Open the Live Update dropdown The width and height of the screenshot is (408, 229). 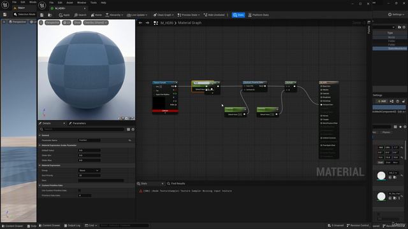pyautogui.click(x=137, y=15)
